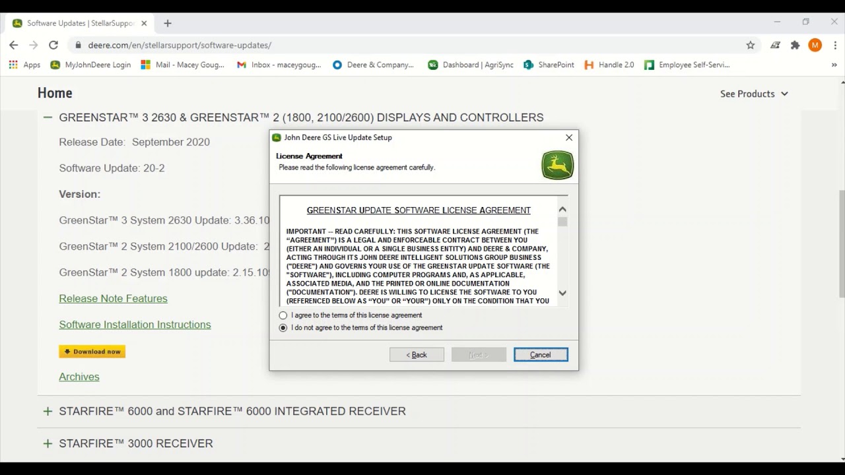Click the Cancel button in setup
845x475 pixels.
point(541,355)
